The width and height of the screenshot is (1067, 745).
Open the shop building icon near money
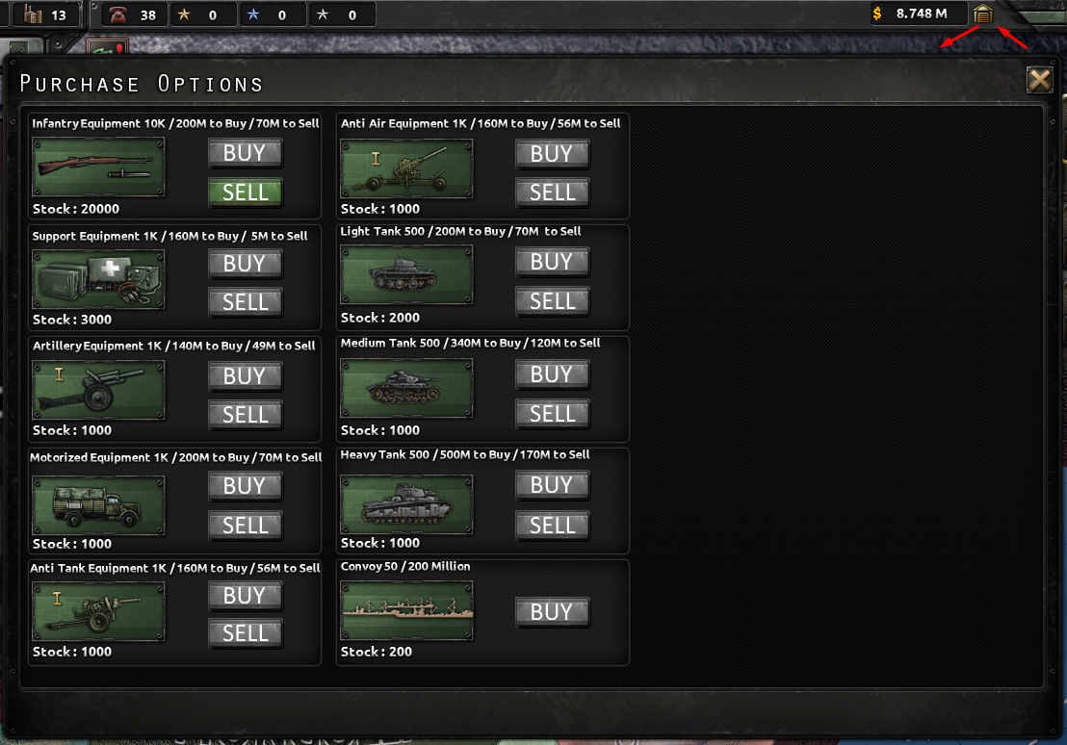(982, 13)
